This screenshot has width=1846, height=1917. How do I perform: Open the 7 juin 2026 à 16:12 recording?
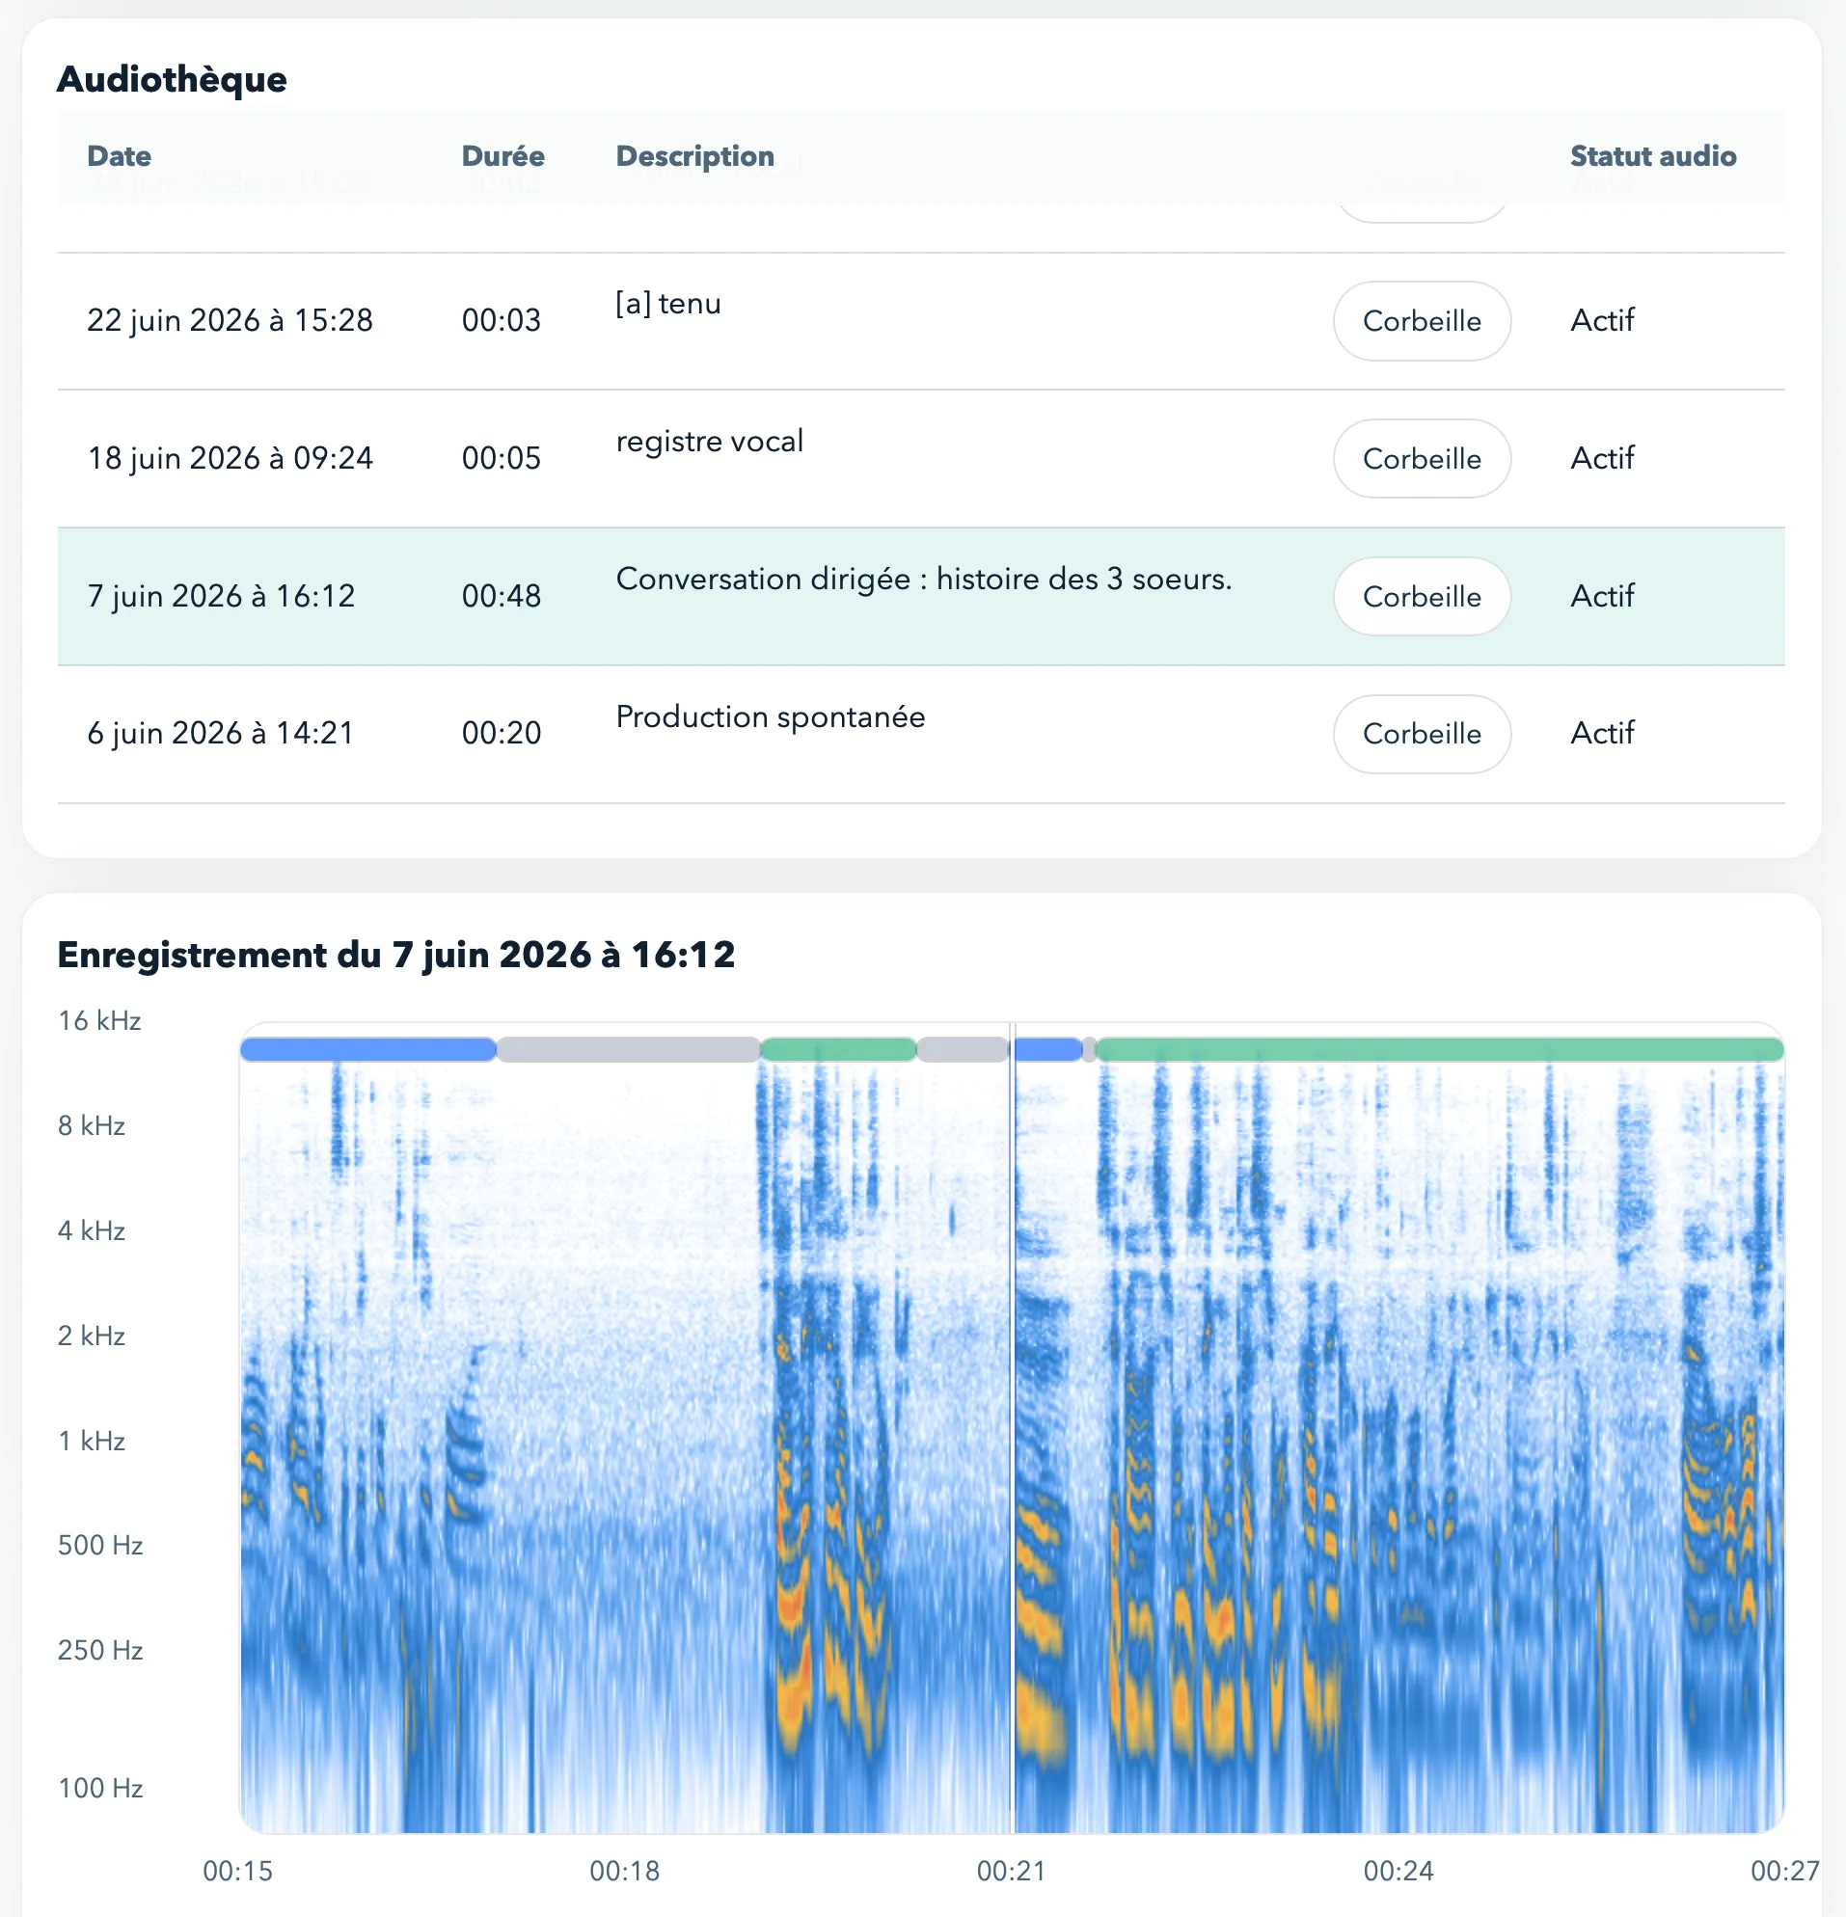[920, 597]
